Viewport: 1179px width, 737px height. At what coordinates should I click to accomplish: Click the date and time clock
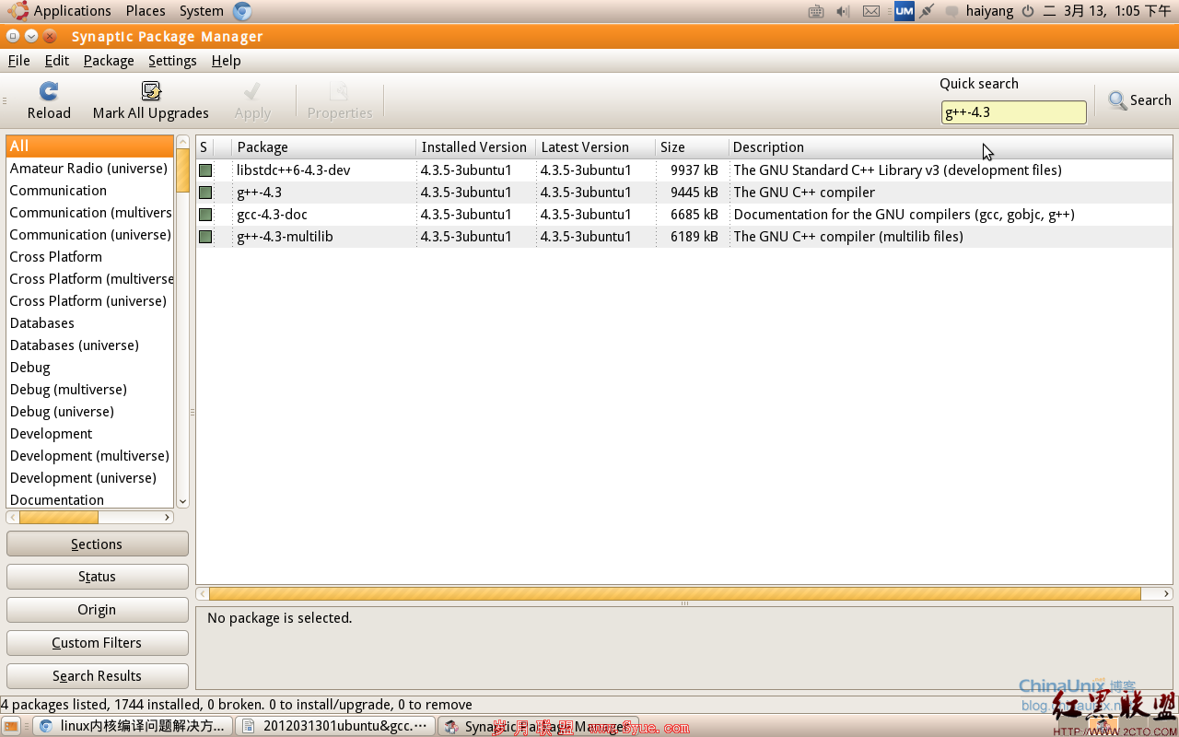1107,11
